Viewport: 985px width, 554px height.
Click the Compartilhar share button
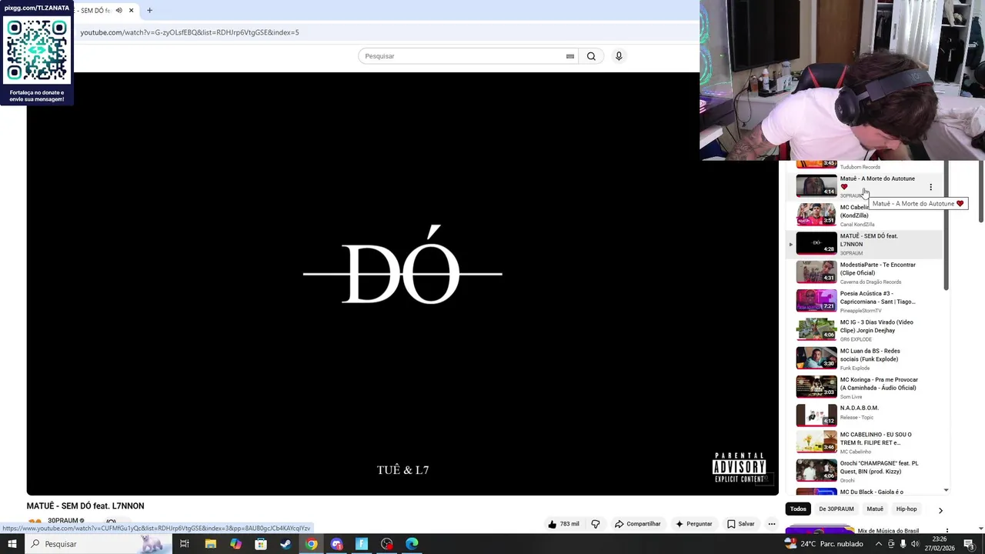click(638, 524)
